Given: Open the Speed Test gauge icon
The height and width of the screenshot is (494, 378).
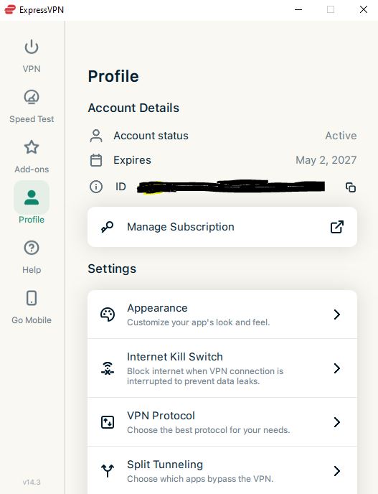Looking at the screenshot, I should coord(32,97).
